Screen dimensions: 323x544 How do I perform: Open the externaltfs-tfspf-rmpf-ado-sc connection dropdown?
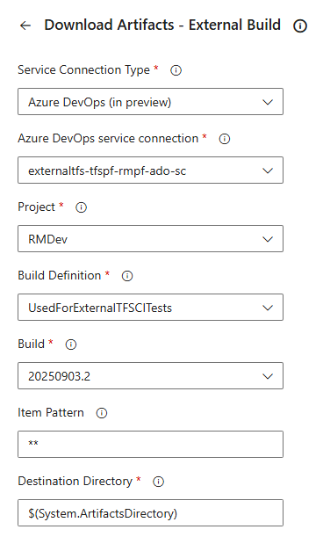(x=150, y=170)
